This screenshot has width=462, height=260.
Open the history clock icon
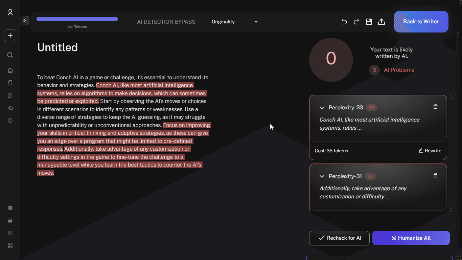pos(10,95)
